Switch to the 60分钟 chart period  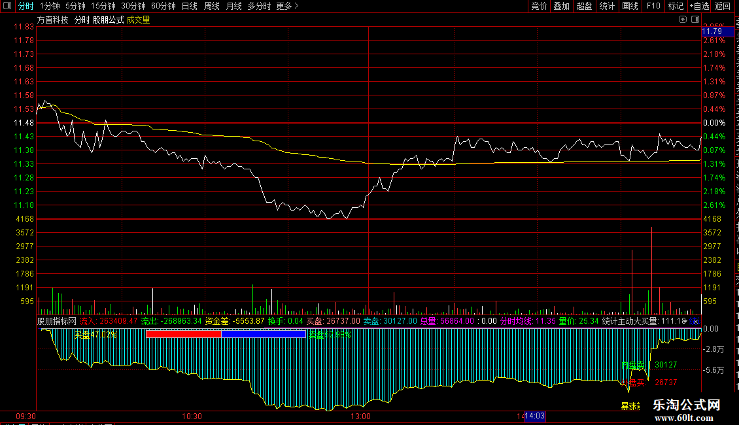point(163,6)
